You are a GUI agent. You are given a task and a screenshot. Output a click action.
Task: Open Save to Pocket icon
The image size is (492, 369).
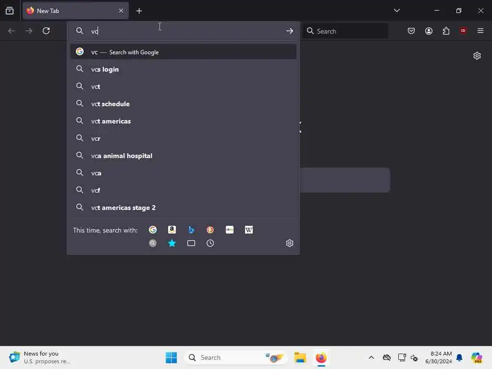(x=411, y=31)
